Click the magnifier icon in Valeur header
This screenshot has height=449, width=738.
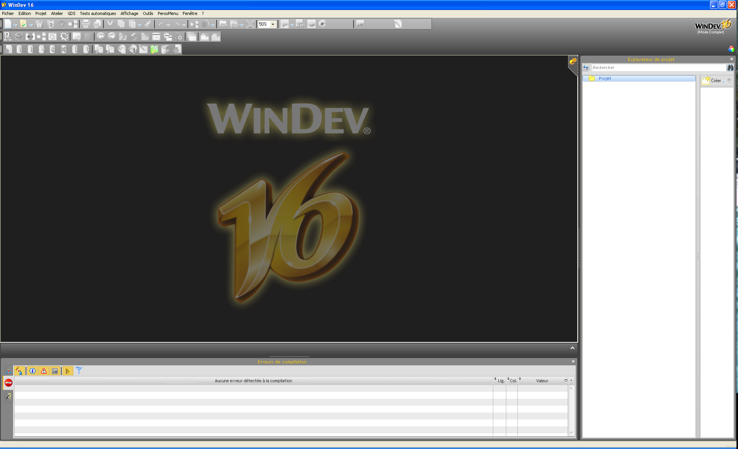(x=565, y=381)
